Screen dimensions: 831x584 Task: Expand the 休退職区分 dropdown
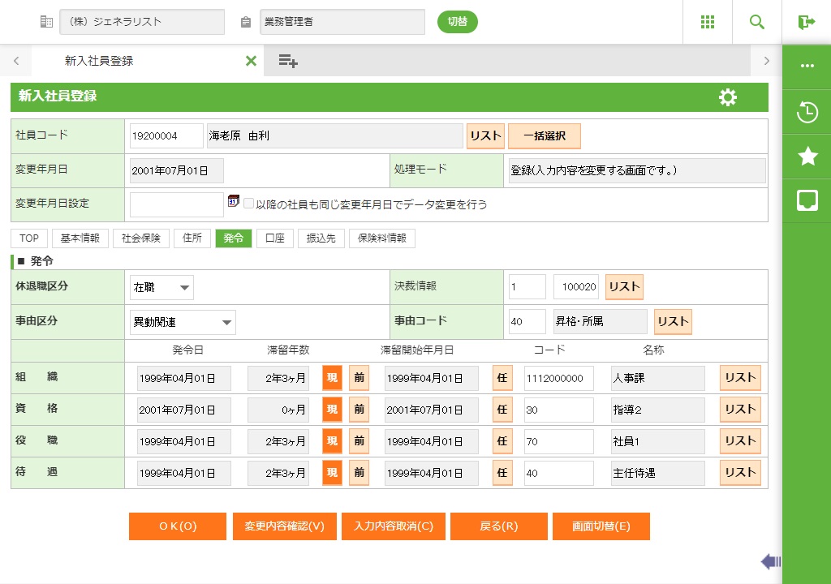click(x=162, y=287)
